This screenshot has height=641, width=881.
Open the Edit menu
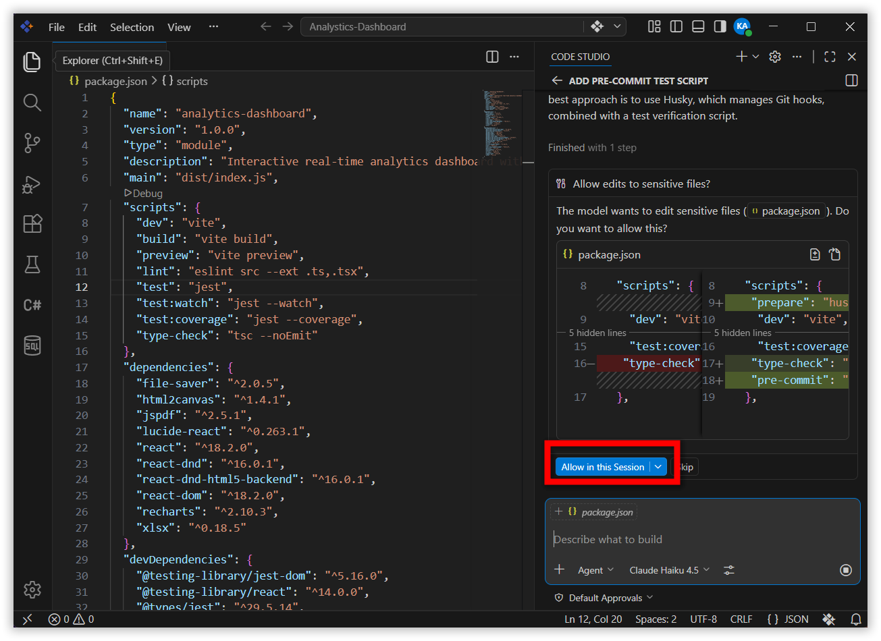click(87, 27)
